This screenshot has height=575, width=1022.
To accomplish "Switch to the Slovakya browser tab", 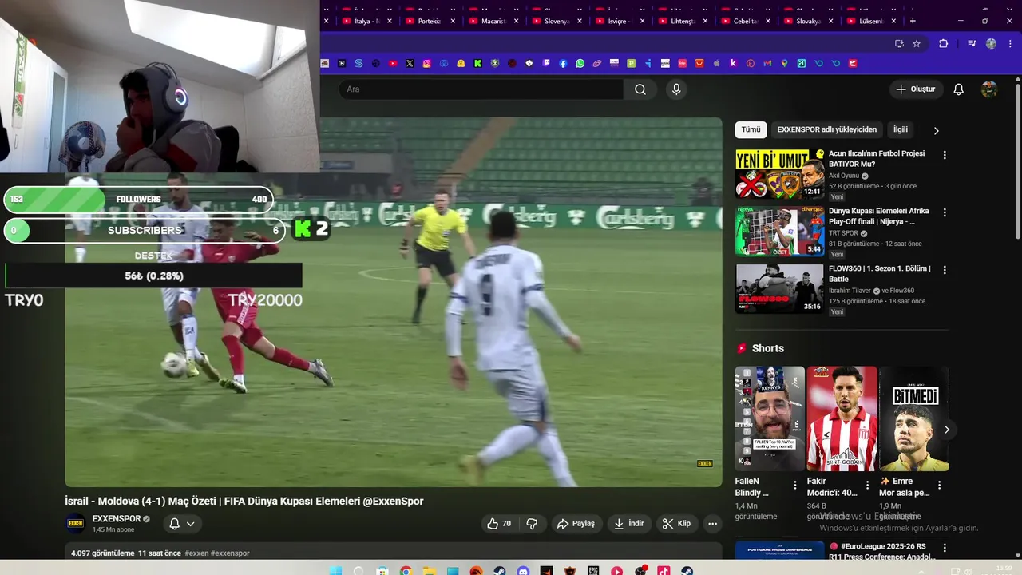I will [808, 21].
